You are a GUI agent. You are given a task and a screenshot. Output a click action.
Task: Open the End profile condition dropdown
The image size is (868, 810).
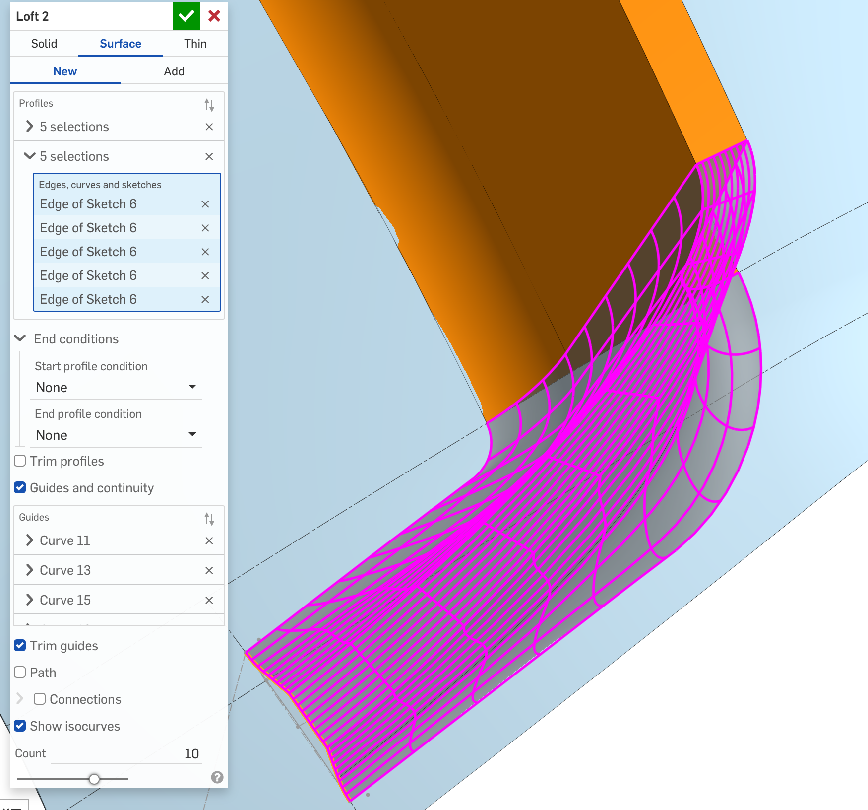[x=116, y=435]
